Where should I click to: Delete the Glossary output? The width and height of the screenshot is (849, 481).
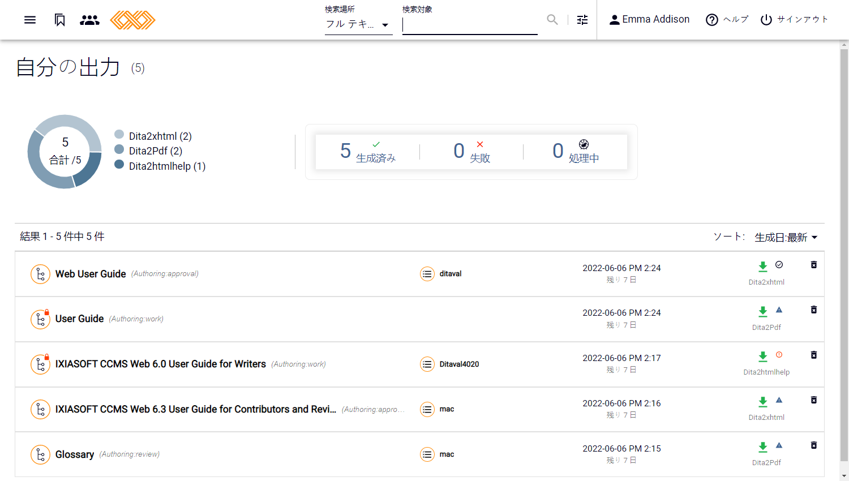pyautogui.click(x=814, y=445)
